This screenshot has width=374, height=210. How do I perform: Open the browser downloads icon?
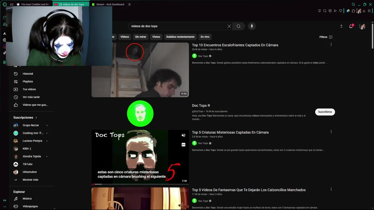coord(364,11)
